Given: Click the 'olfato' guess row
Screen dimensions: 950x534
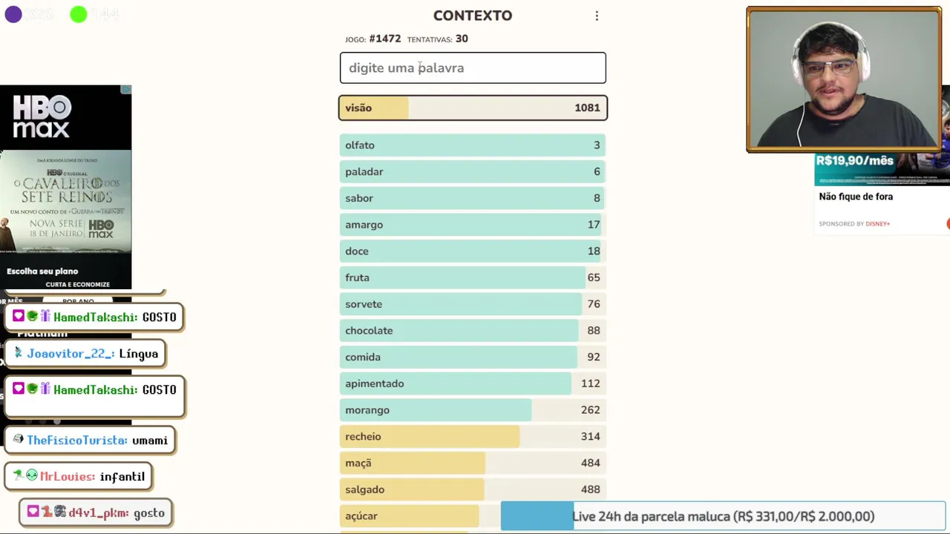Looking at the screenshot, I should point(473,145).
